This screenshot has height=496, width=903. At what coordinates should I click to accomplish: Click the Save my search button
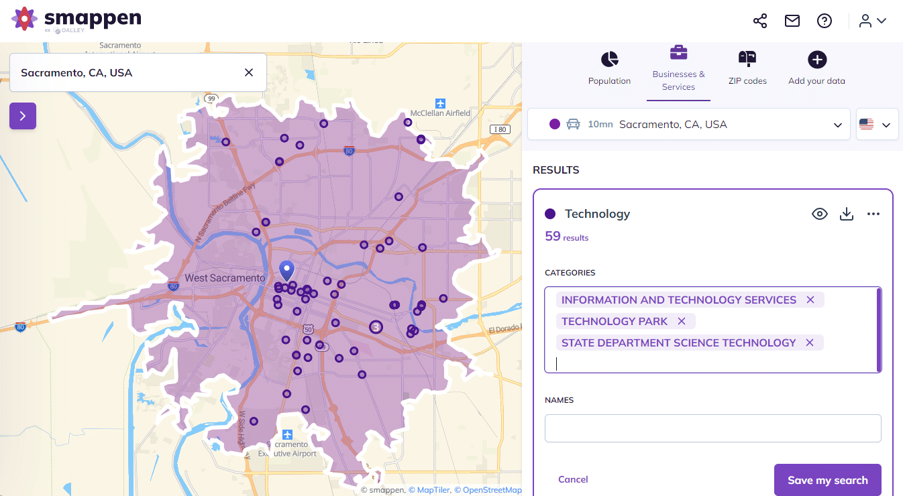[827, 480]
